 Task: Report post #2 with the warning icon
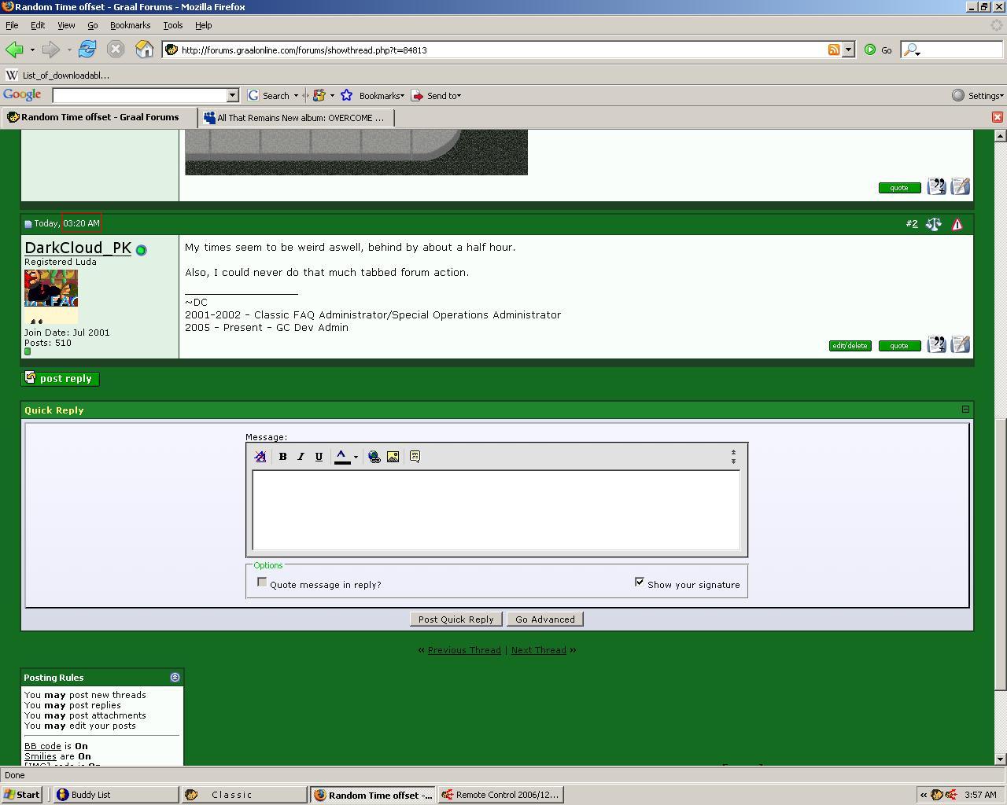tap(957, 224)
